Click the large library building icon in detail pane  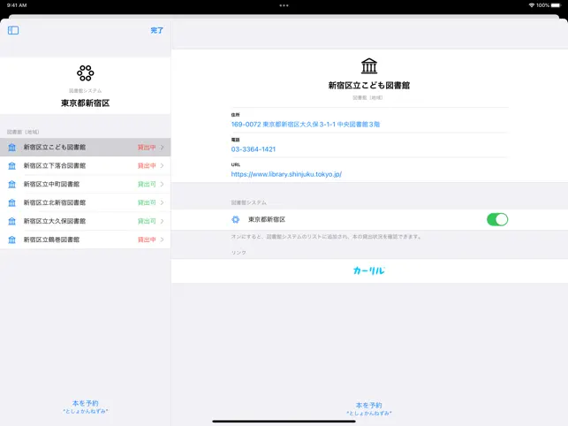[369, 65]
